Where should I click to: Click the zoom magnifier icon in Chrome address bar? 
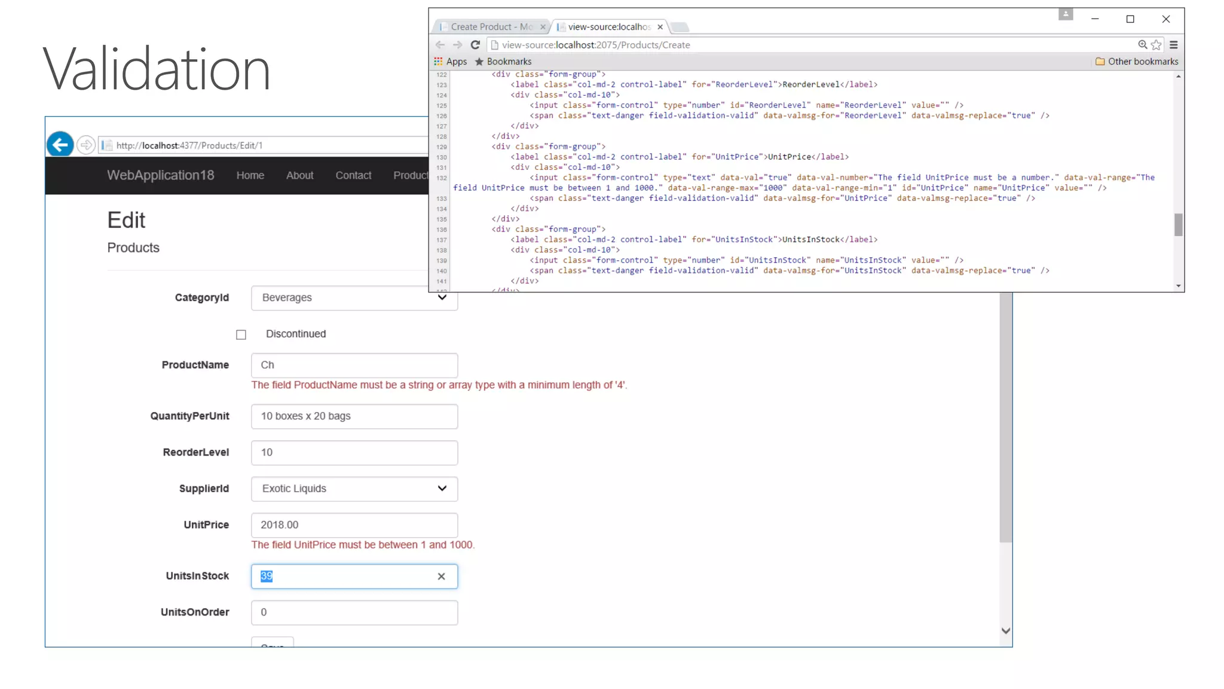pos(1142,45)
